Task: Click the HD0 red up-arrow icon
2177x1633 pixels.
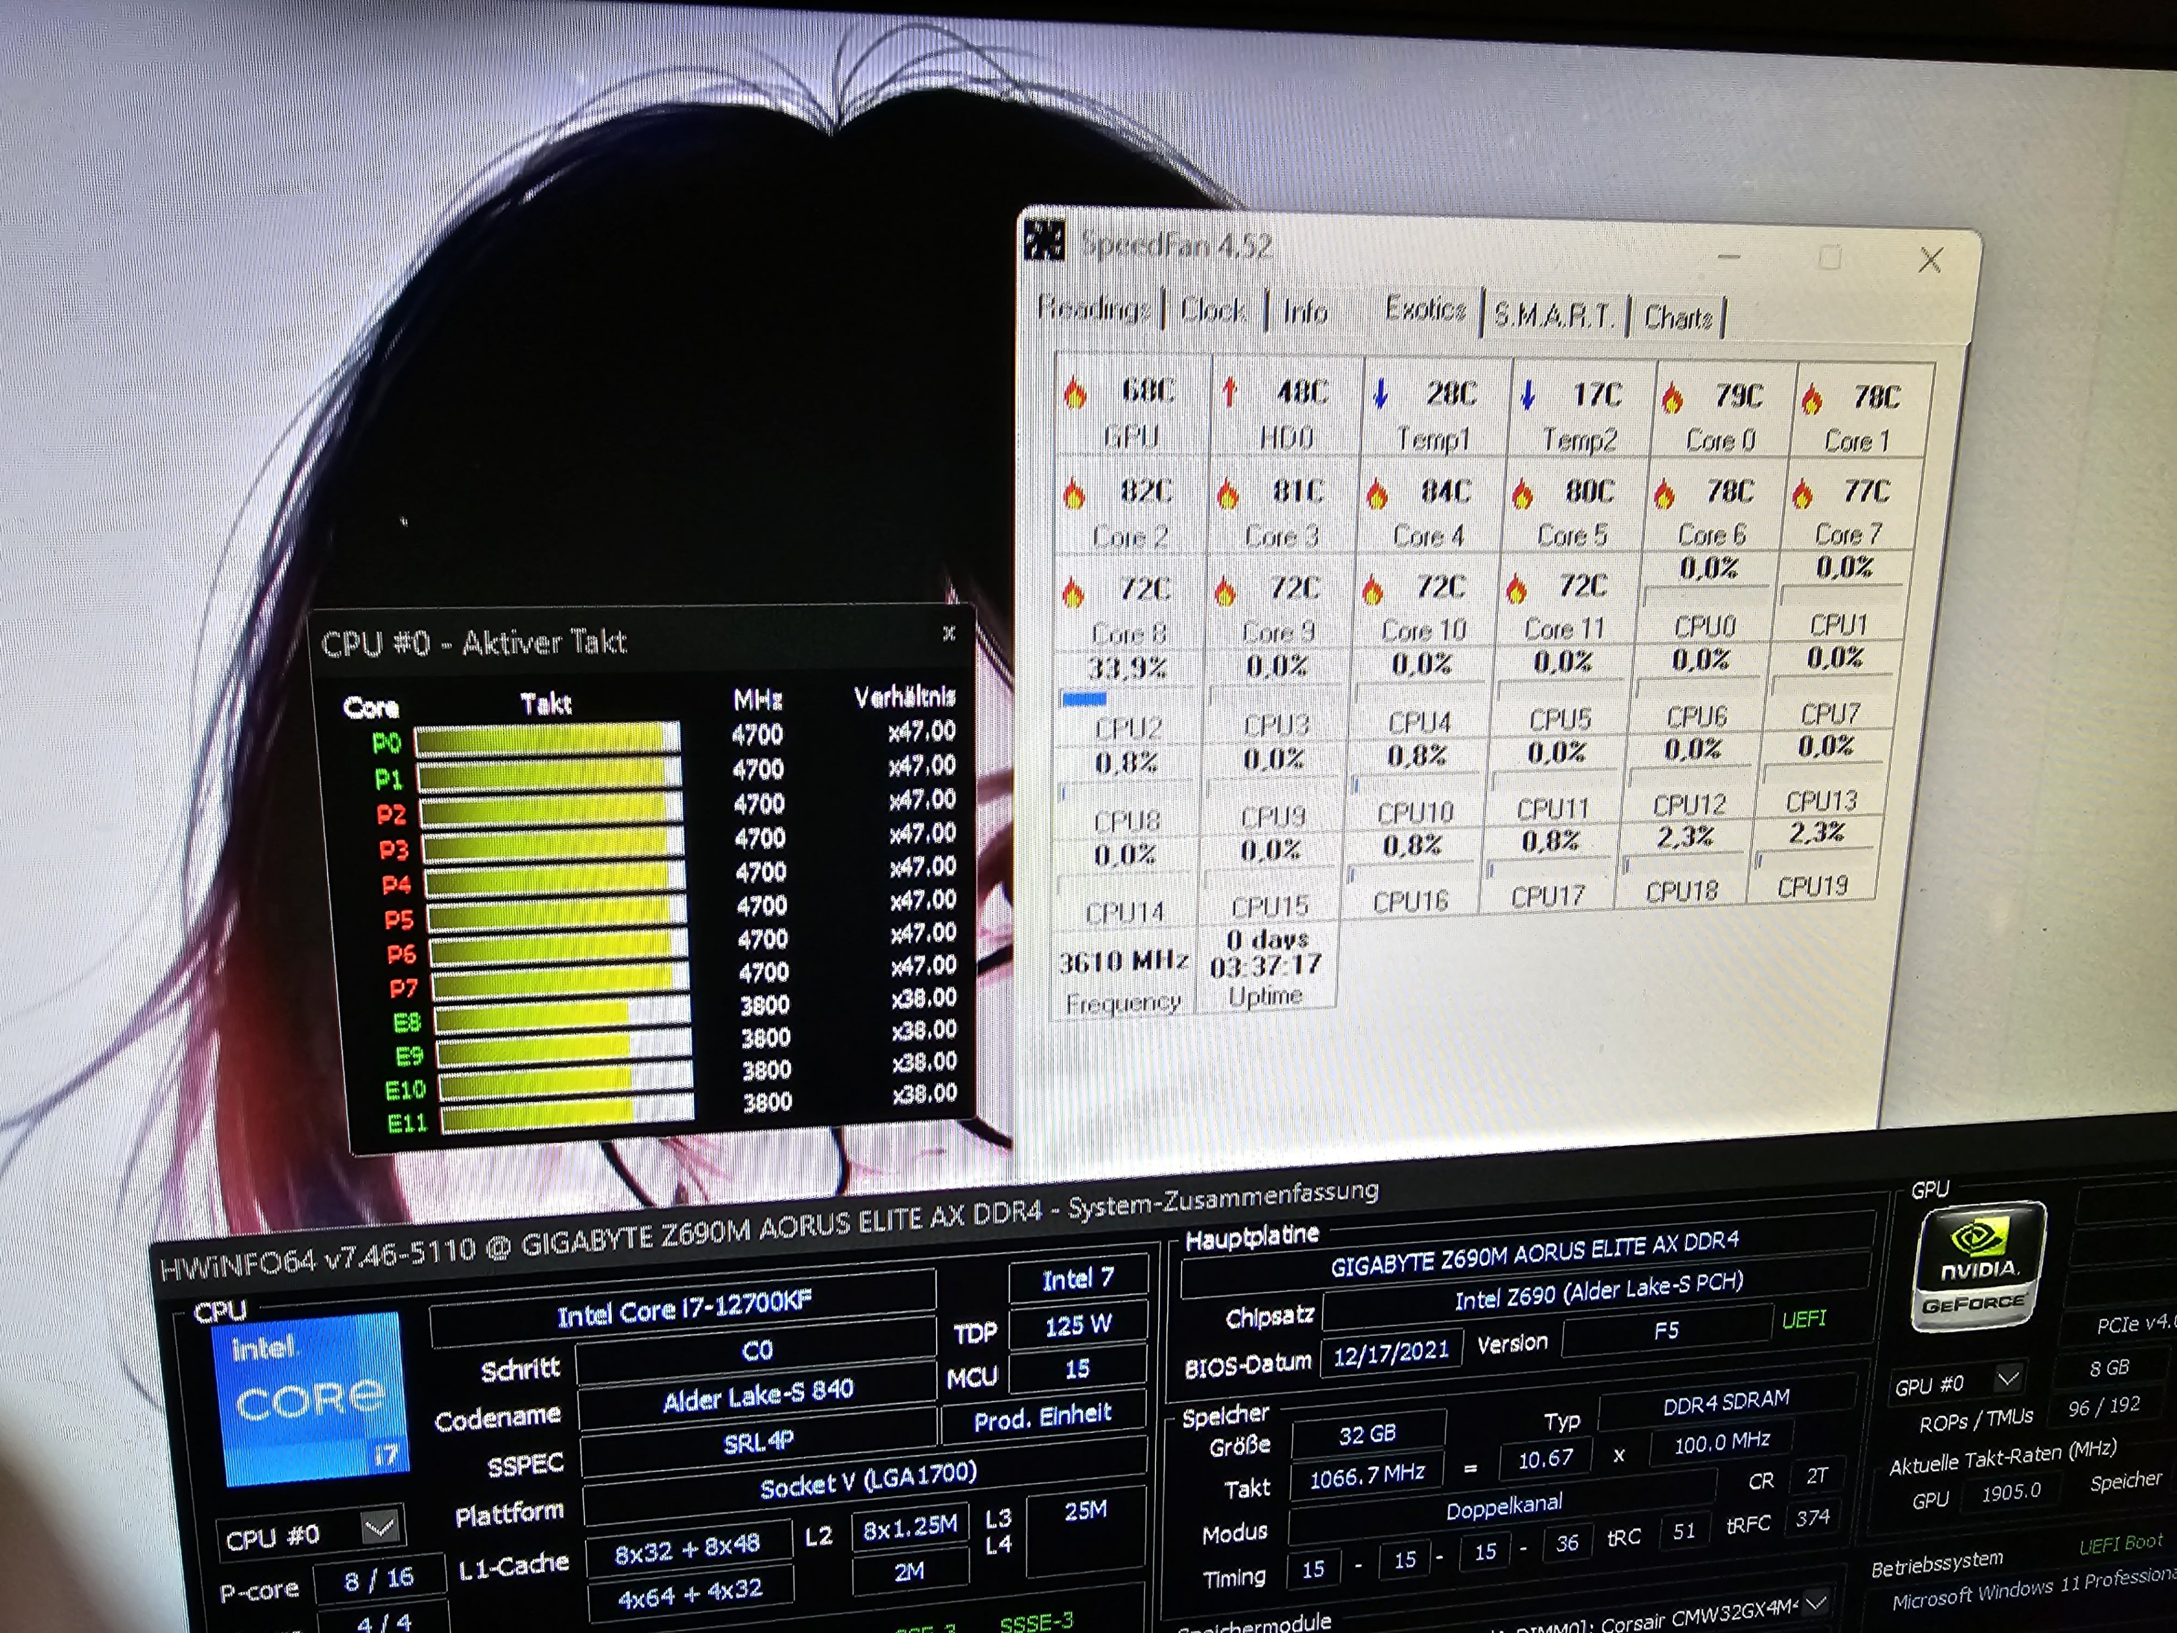Action: pyautogui.click(x=1229, y=392)
